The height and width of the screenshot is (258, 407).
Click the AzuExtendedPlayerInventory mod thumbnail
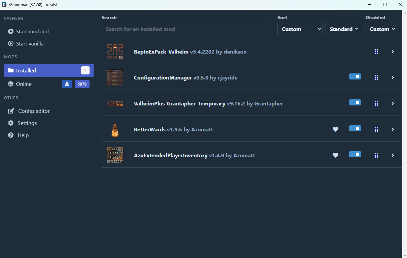coord(115,155)
